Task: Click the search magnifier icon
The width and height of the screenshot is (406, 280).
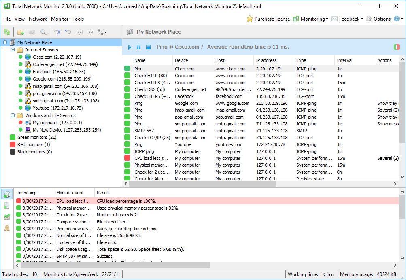Action: point(43,32)
